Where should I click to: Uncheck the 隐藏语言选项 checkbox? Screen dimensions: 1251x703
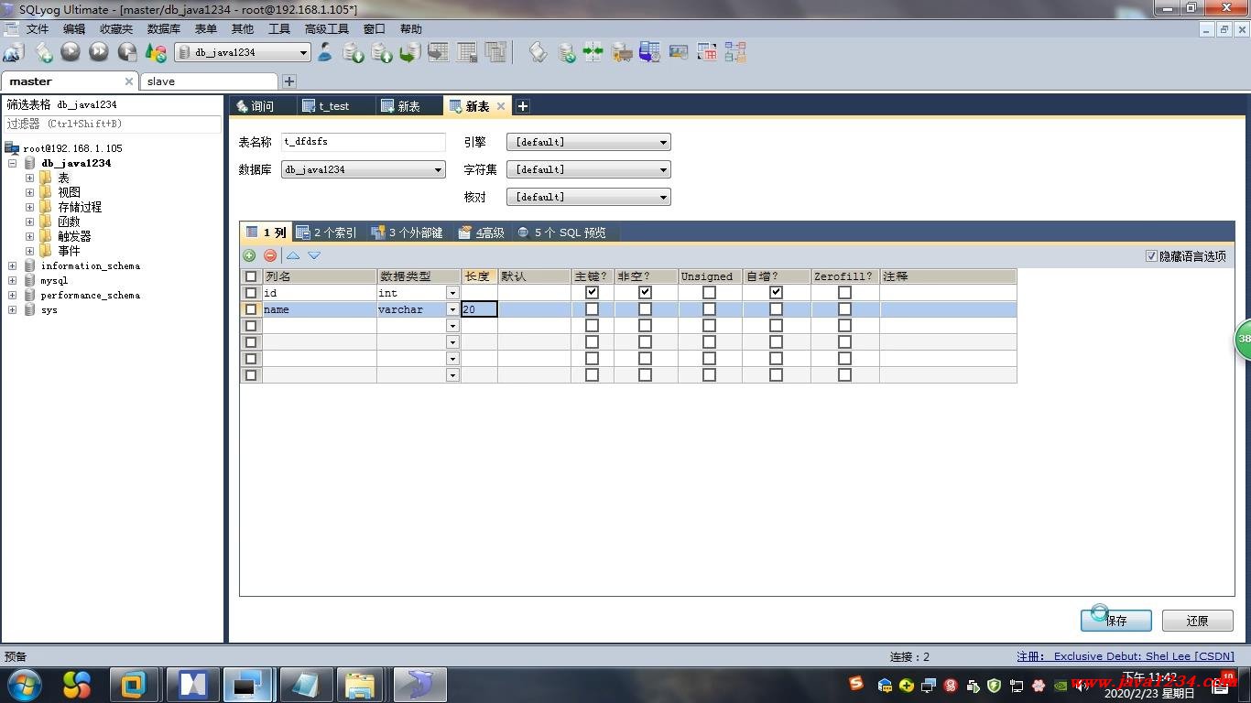click(x=1151, y=256)
